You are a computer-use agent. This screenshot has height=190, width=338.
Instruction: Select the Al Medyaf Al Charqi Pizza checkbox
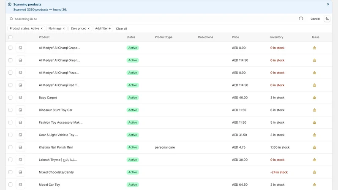(10, 73)
